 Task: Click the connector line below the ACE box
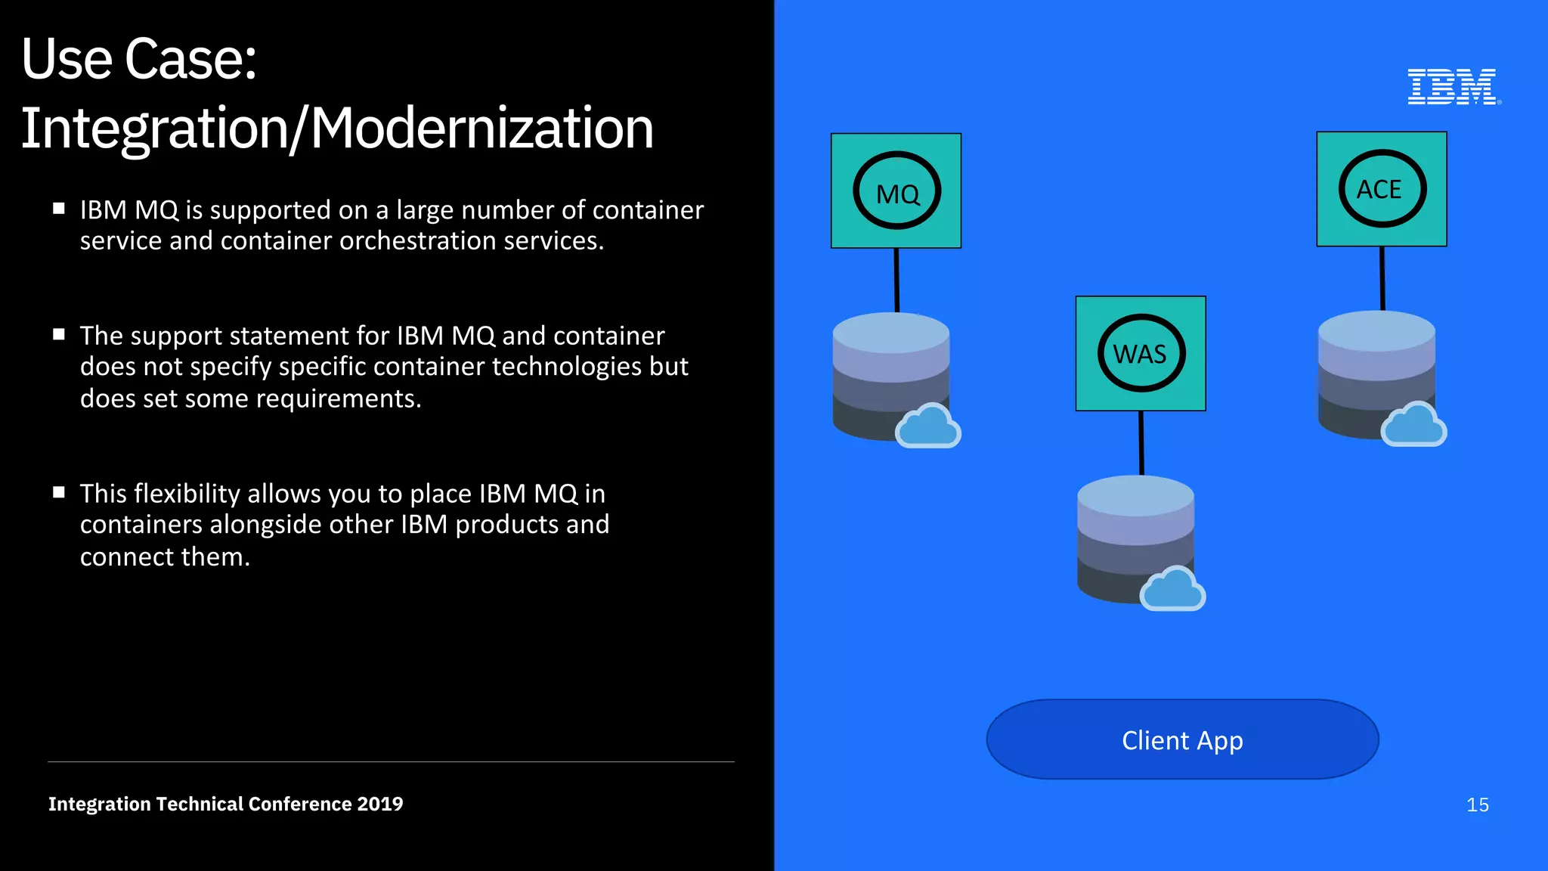coord(1382,278)
